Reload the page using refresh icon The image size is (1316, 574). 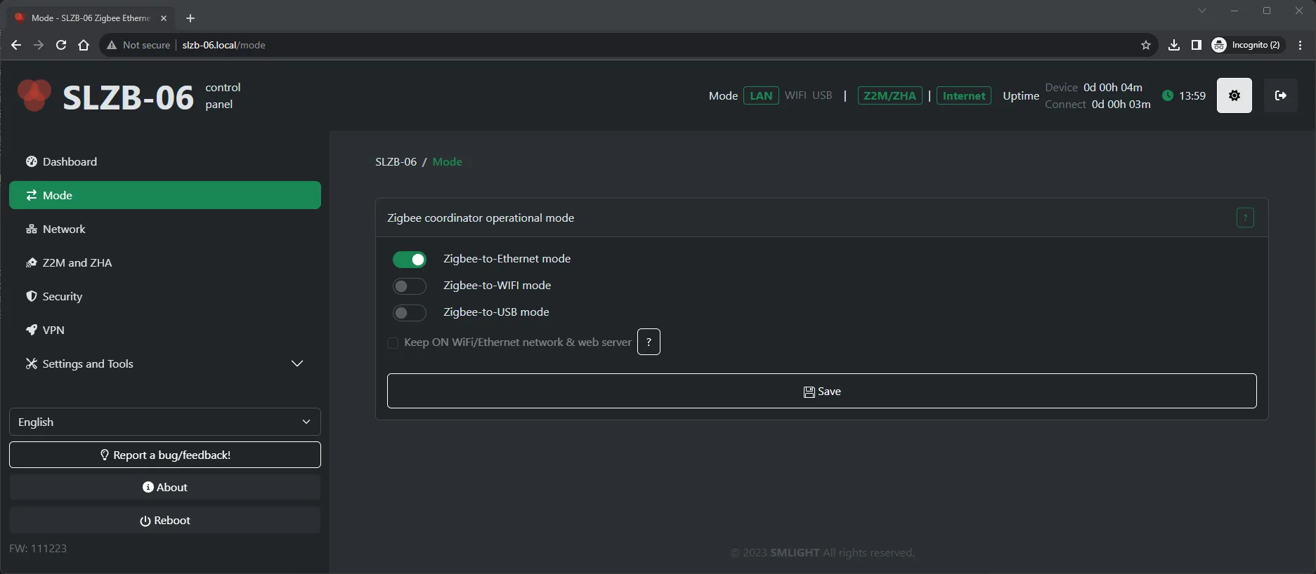[61, 45]
